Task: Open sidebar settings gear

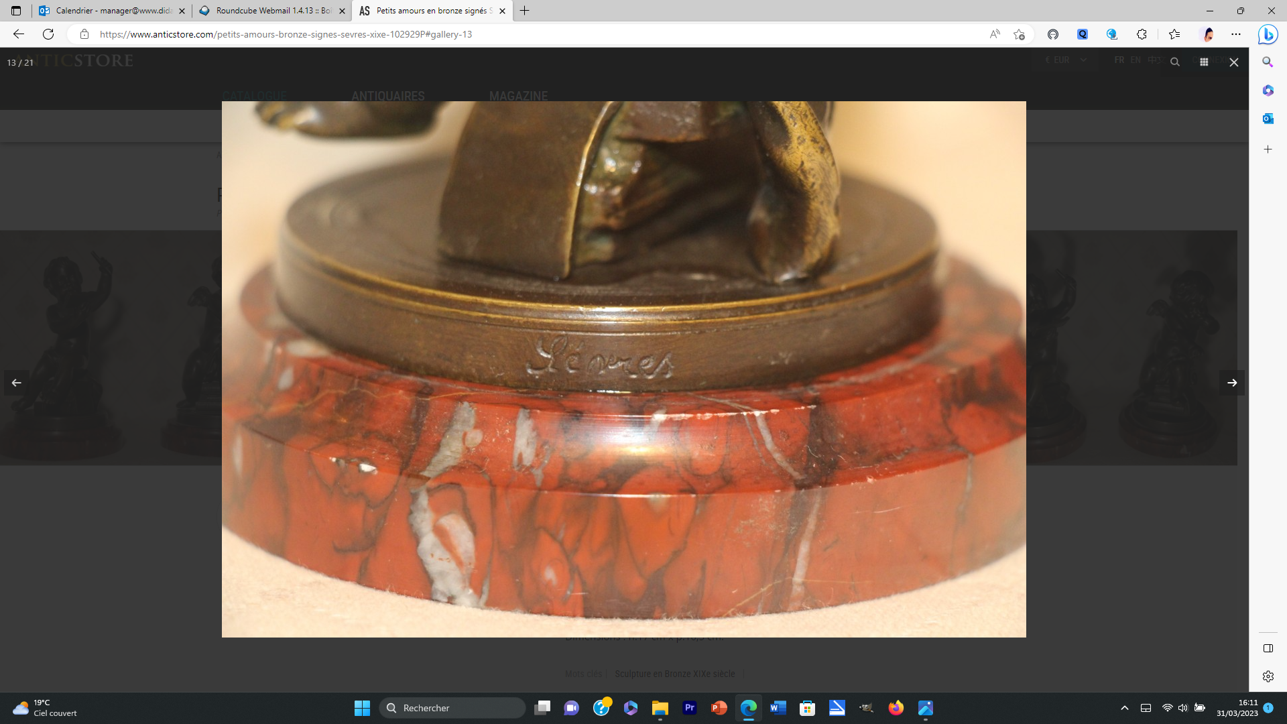Action: (x=1268, y=676)
